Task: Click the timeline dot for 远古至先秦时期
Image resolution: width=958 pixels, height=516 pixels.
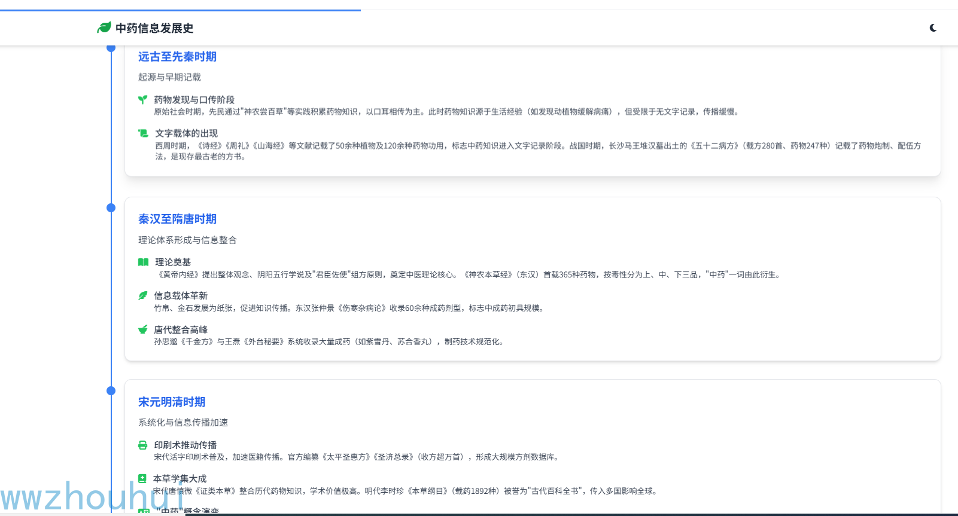Action: tap(111, 48)
